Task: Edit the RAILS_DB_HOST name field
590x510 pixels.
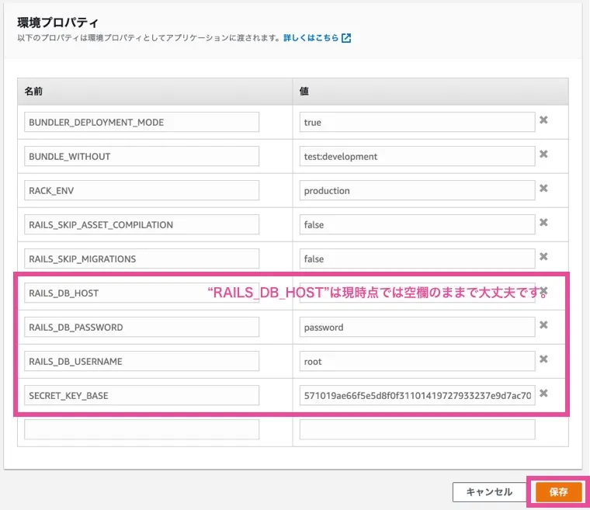Action: [x=141, y=293]
